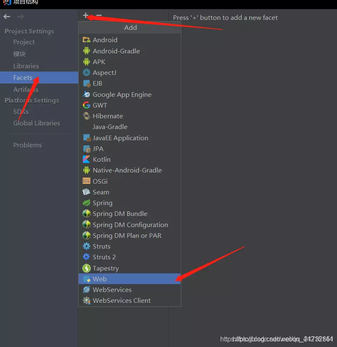Click the Google App Engine label
This screenshot has width=337, height=347.
click(x=122, y=94)
